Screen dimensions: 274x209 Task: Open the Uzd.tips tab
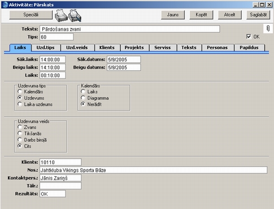click(x=45, y=47)
